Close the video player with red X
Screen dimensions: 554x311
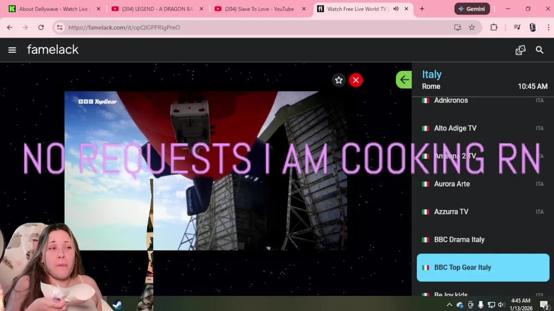[x=356, y=80]
